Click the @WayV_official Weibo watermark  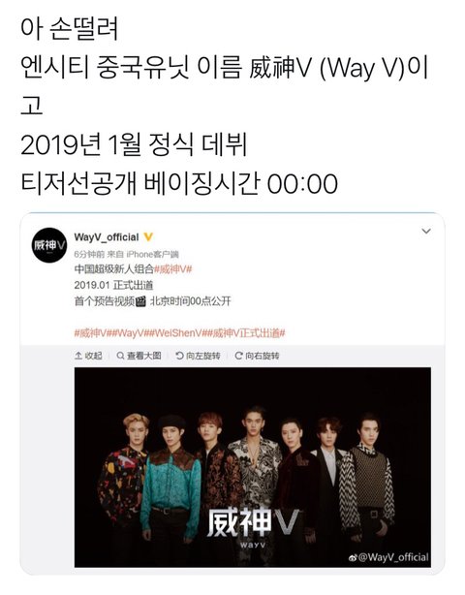pyautogui.click(x=389, y=557)
